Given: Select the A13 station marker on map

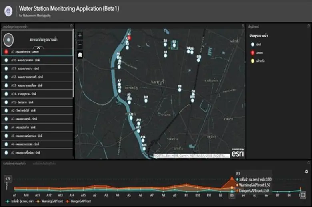Looking at the screenshot, I should click(x=138, y=131).
